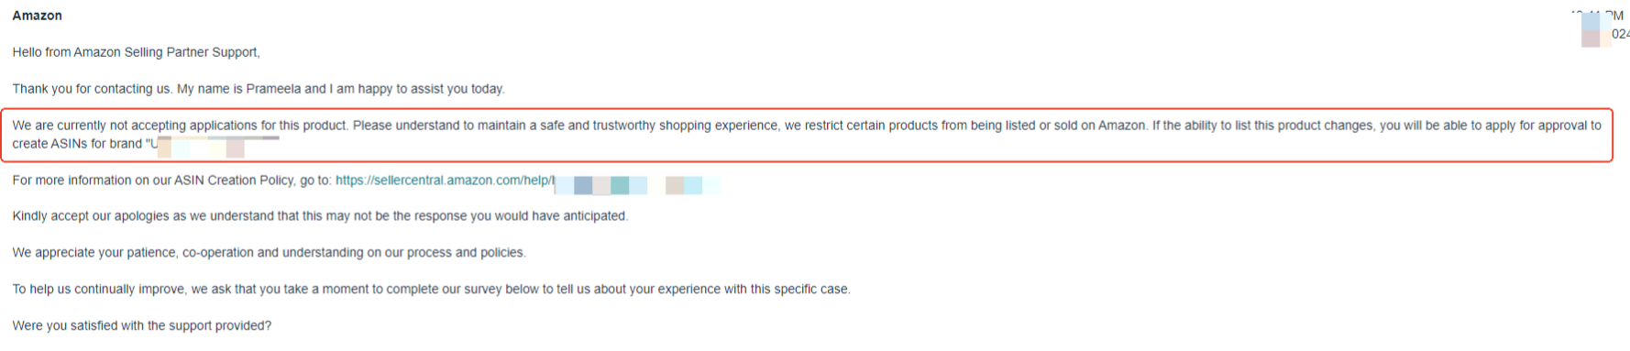Select the Amazon sender name header
This screenshot has width=1630, height=351.
coord(38,16)
